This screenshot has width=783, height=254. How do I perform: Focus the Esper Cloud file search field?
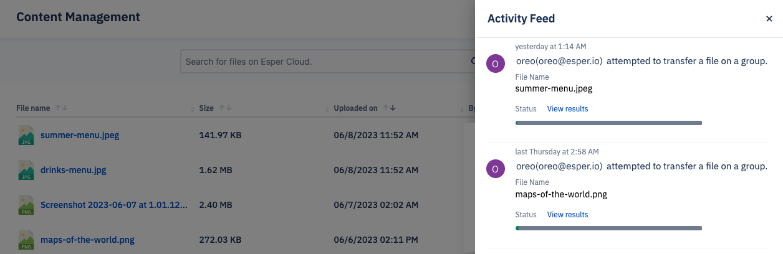(327, 62)
